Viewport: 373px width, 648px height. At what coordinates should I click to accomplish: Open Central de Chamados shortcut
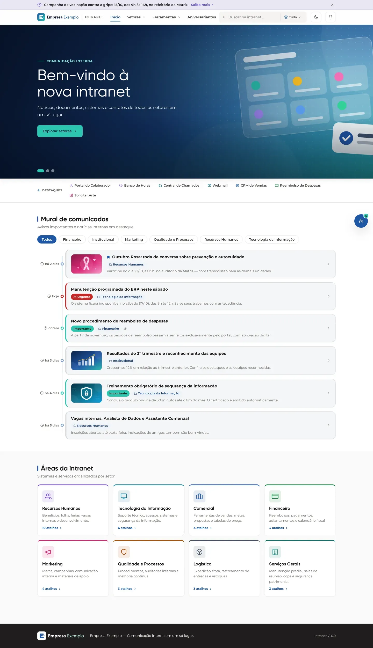(x=179, y=185)
